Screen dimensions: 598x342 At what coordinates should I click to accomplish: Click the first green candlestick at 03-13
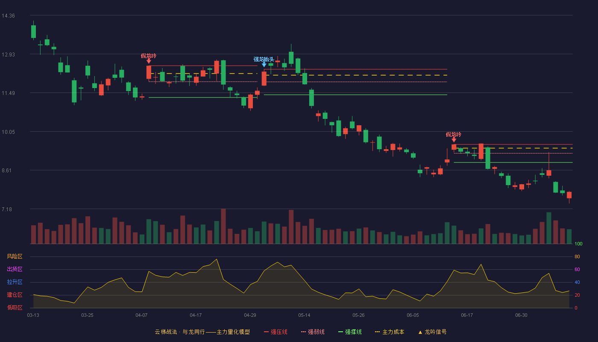[x=33, y=32]
